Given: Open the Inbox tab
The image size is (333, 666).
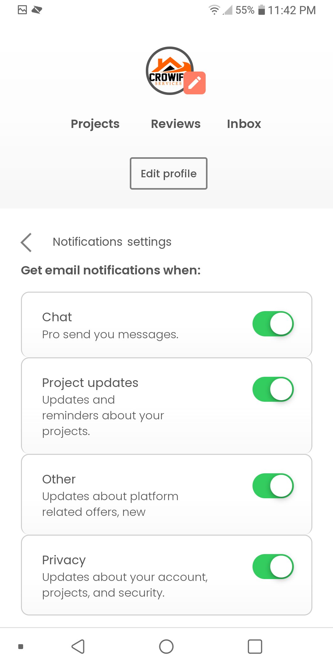Looking at the screenshot, I should pyautogui.click(x=244, y=124).
